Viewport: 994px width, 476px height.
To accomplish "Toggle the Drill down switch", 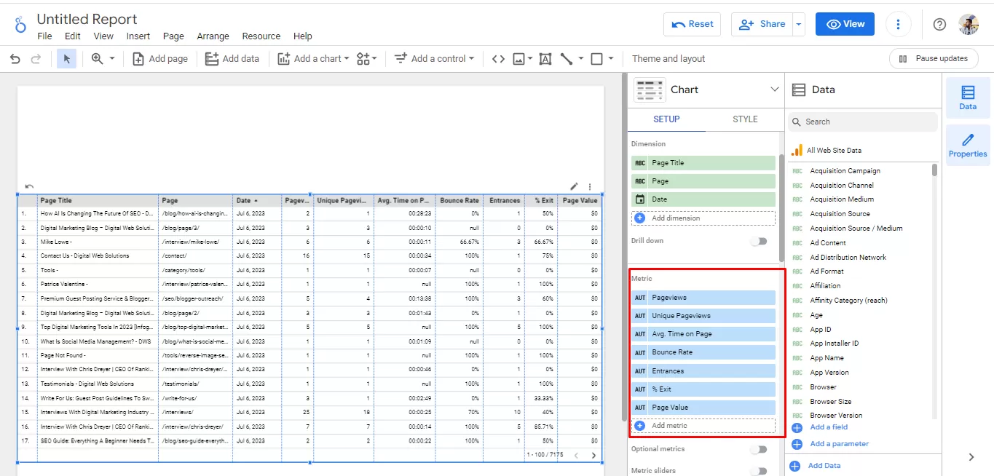I will 759,241.
